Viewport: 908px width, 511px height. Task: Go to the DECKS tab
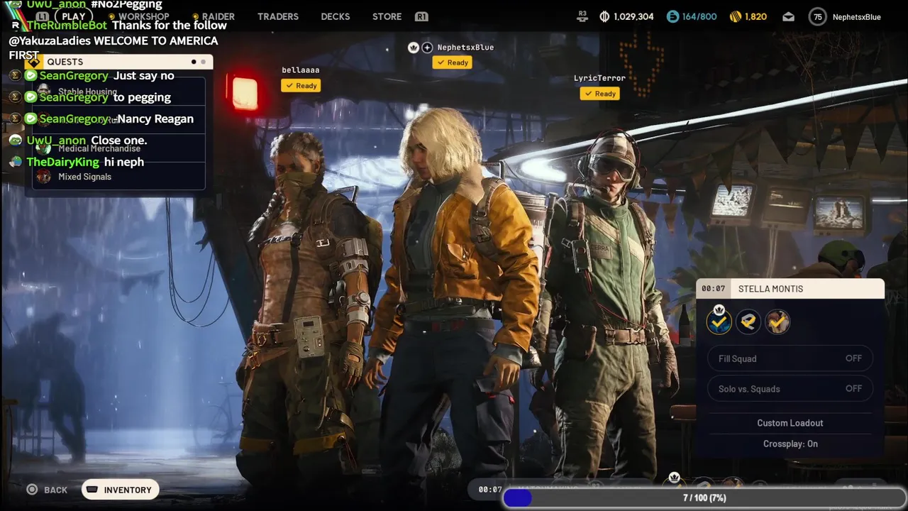coord(335,16)
